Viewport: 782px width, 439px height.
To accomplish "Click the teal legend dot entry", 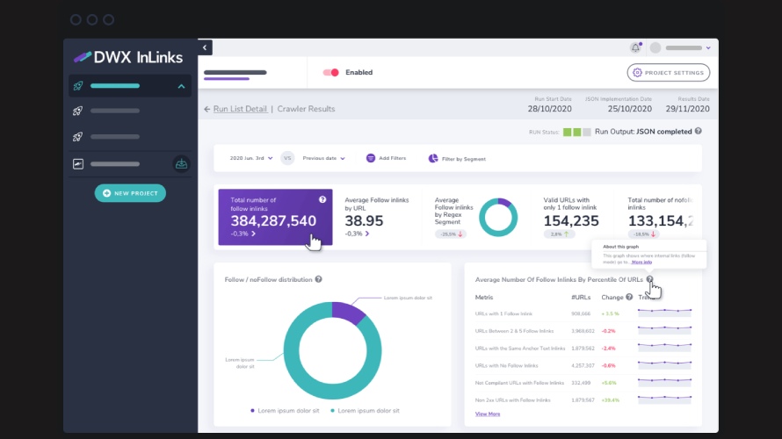I will pyautogui.click(x=365, y=411).
